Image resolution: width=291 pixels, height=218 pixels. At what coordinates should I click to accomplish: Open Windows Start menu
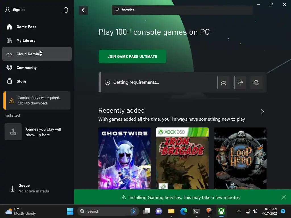click(x=70, y=211)
